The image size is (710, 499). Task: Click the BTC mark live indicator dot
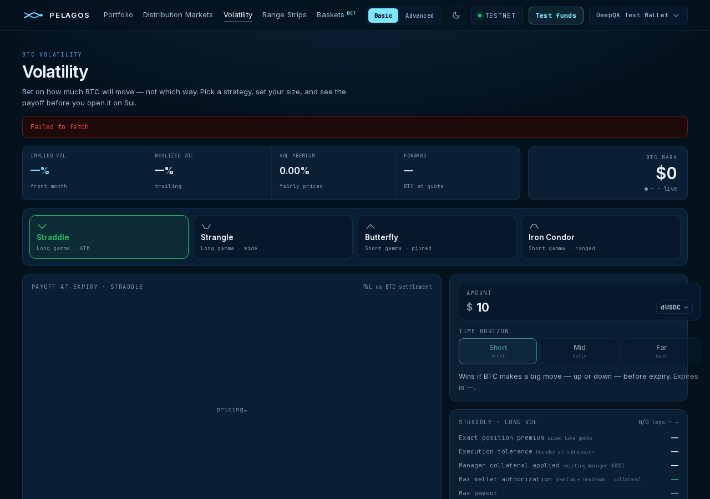646,189
